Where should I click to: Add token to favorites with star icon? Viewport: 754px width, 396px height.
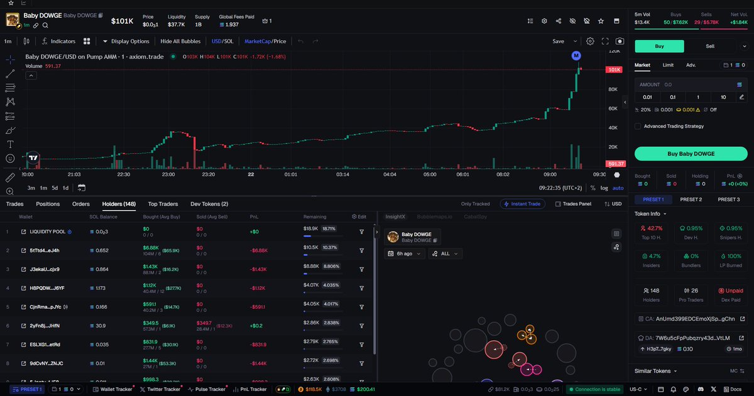pos(601,21)
